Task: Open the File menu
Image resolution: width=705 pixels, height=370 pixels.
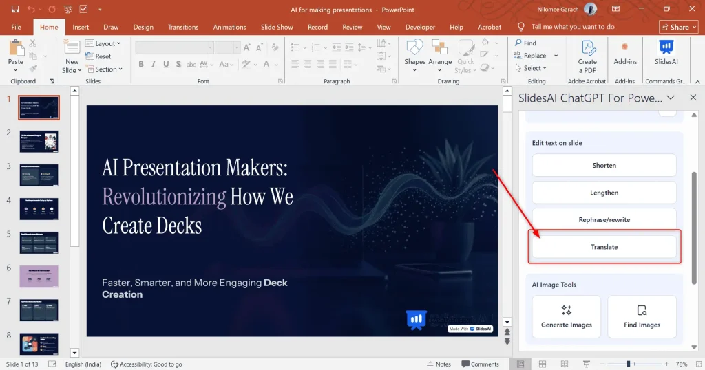Action: coord(17,27)
